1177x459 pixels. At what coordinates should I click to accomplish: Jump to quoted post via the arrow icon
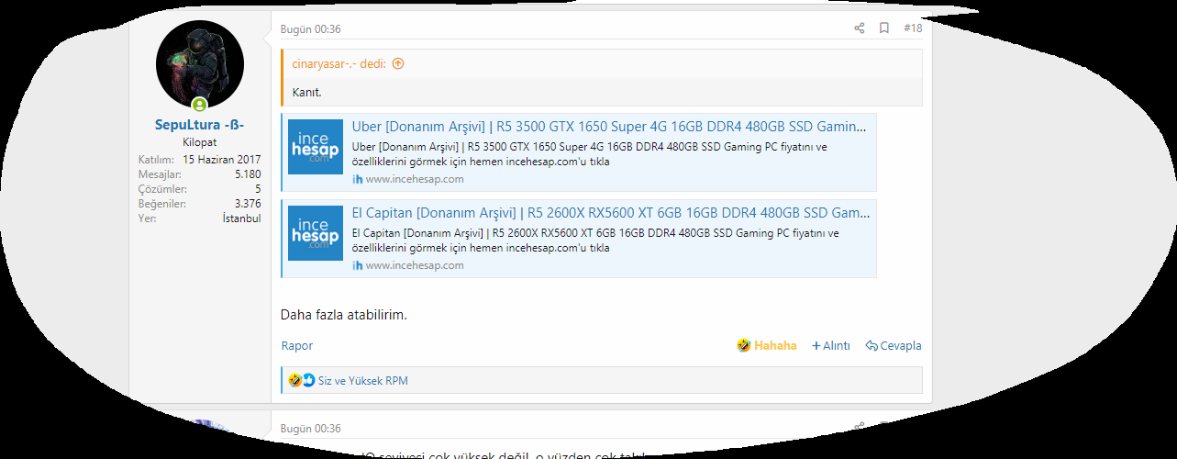point(398,64)
